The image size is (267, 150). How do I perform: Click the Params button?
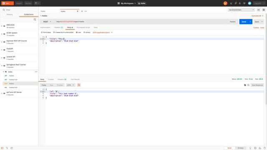(x=233, y=22)
